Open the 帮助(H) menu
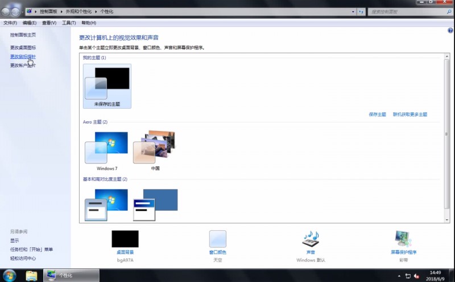Viewport: 455px width, 282px height. pyautogui.click(x=89, y=23)
